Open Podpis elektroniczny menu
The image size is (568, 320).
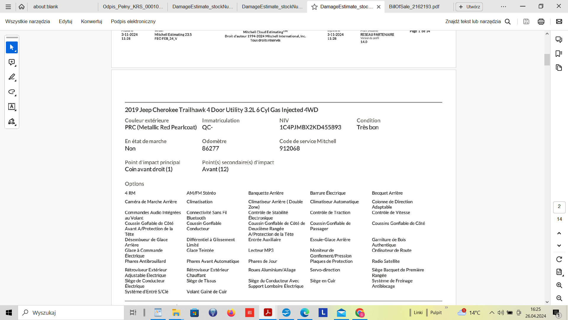[x=133, y=21]
